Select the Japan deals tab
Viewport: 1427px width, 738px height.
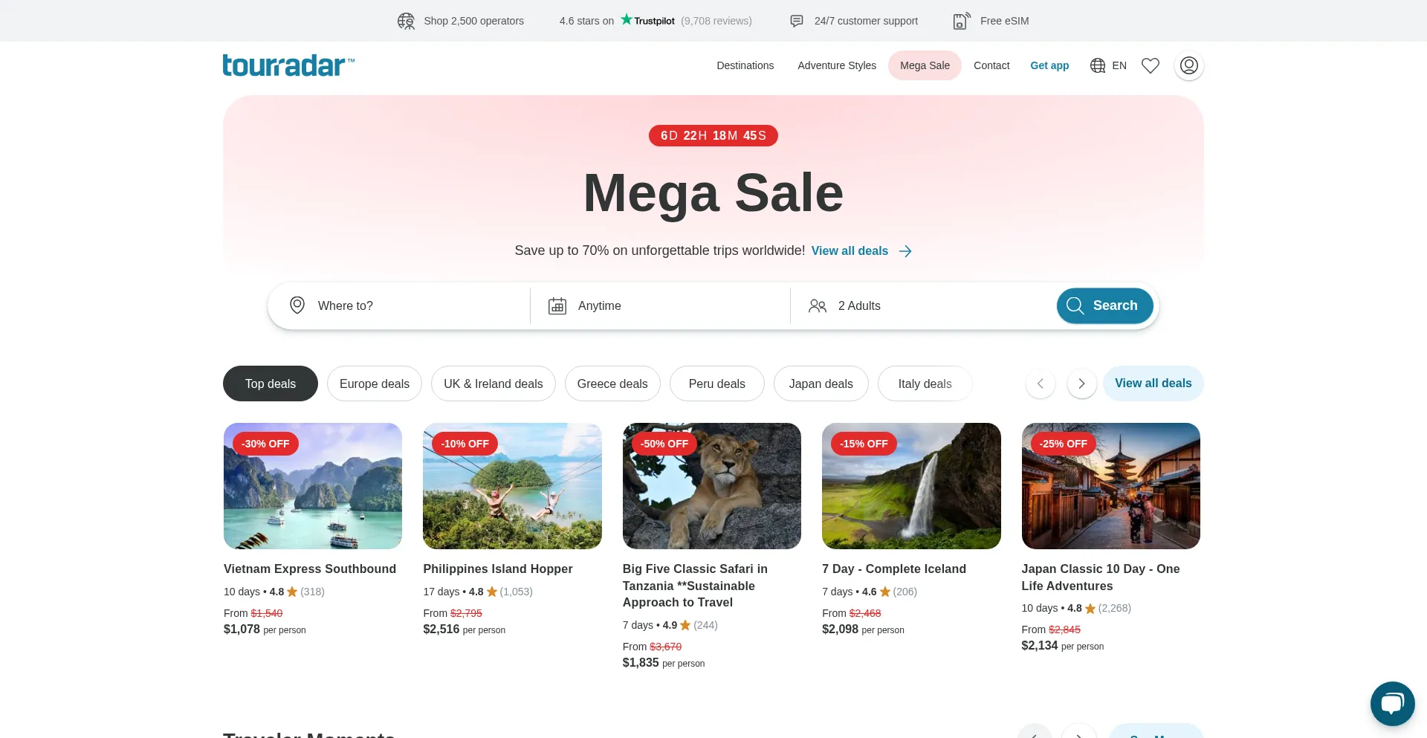(821, 383)
